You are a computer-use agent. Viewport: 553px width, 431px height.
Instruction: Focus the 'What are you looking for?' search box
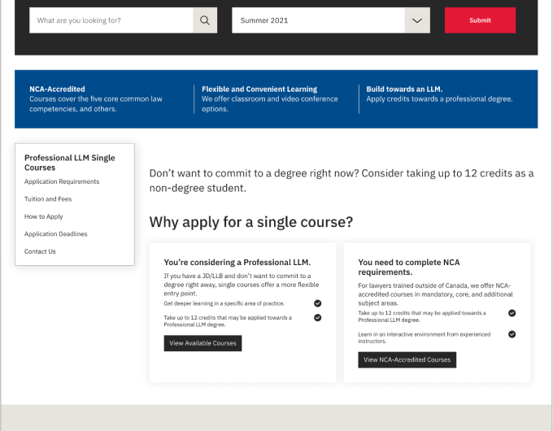coord(111,20)
